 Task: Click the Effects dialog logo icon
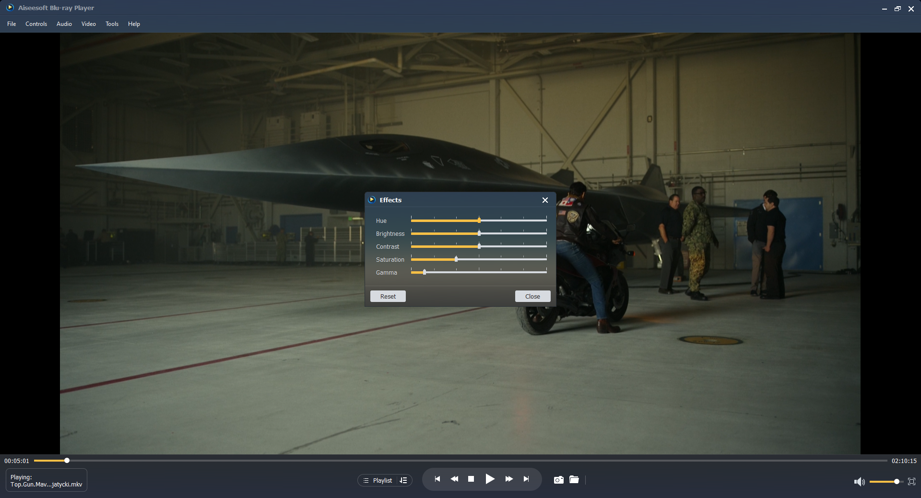pos(372,199)
